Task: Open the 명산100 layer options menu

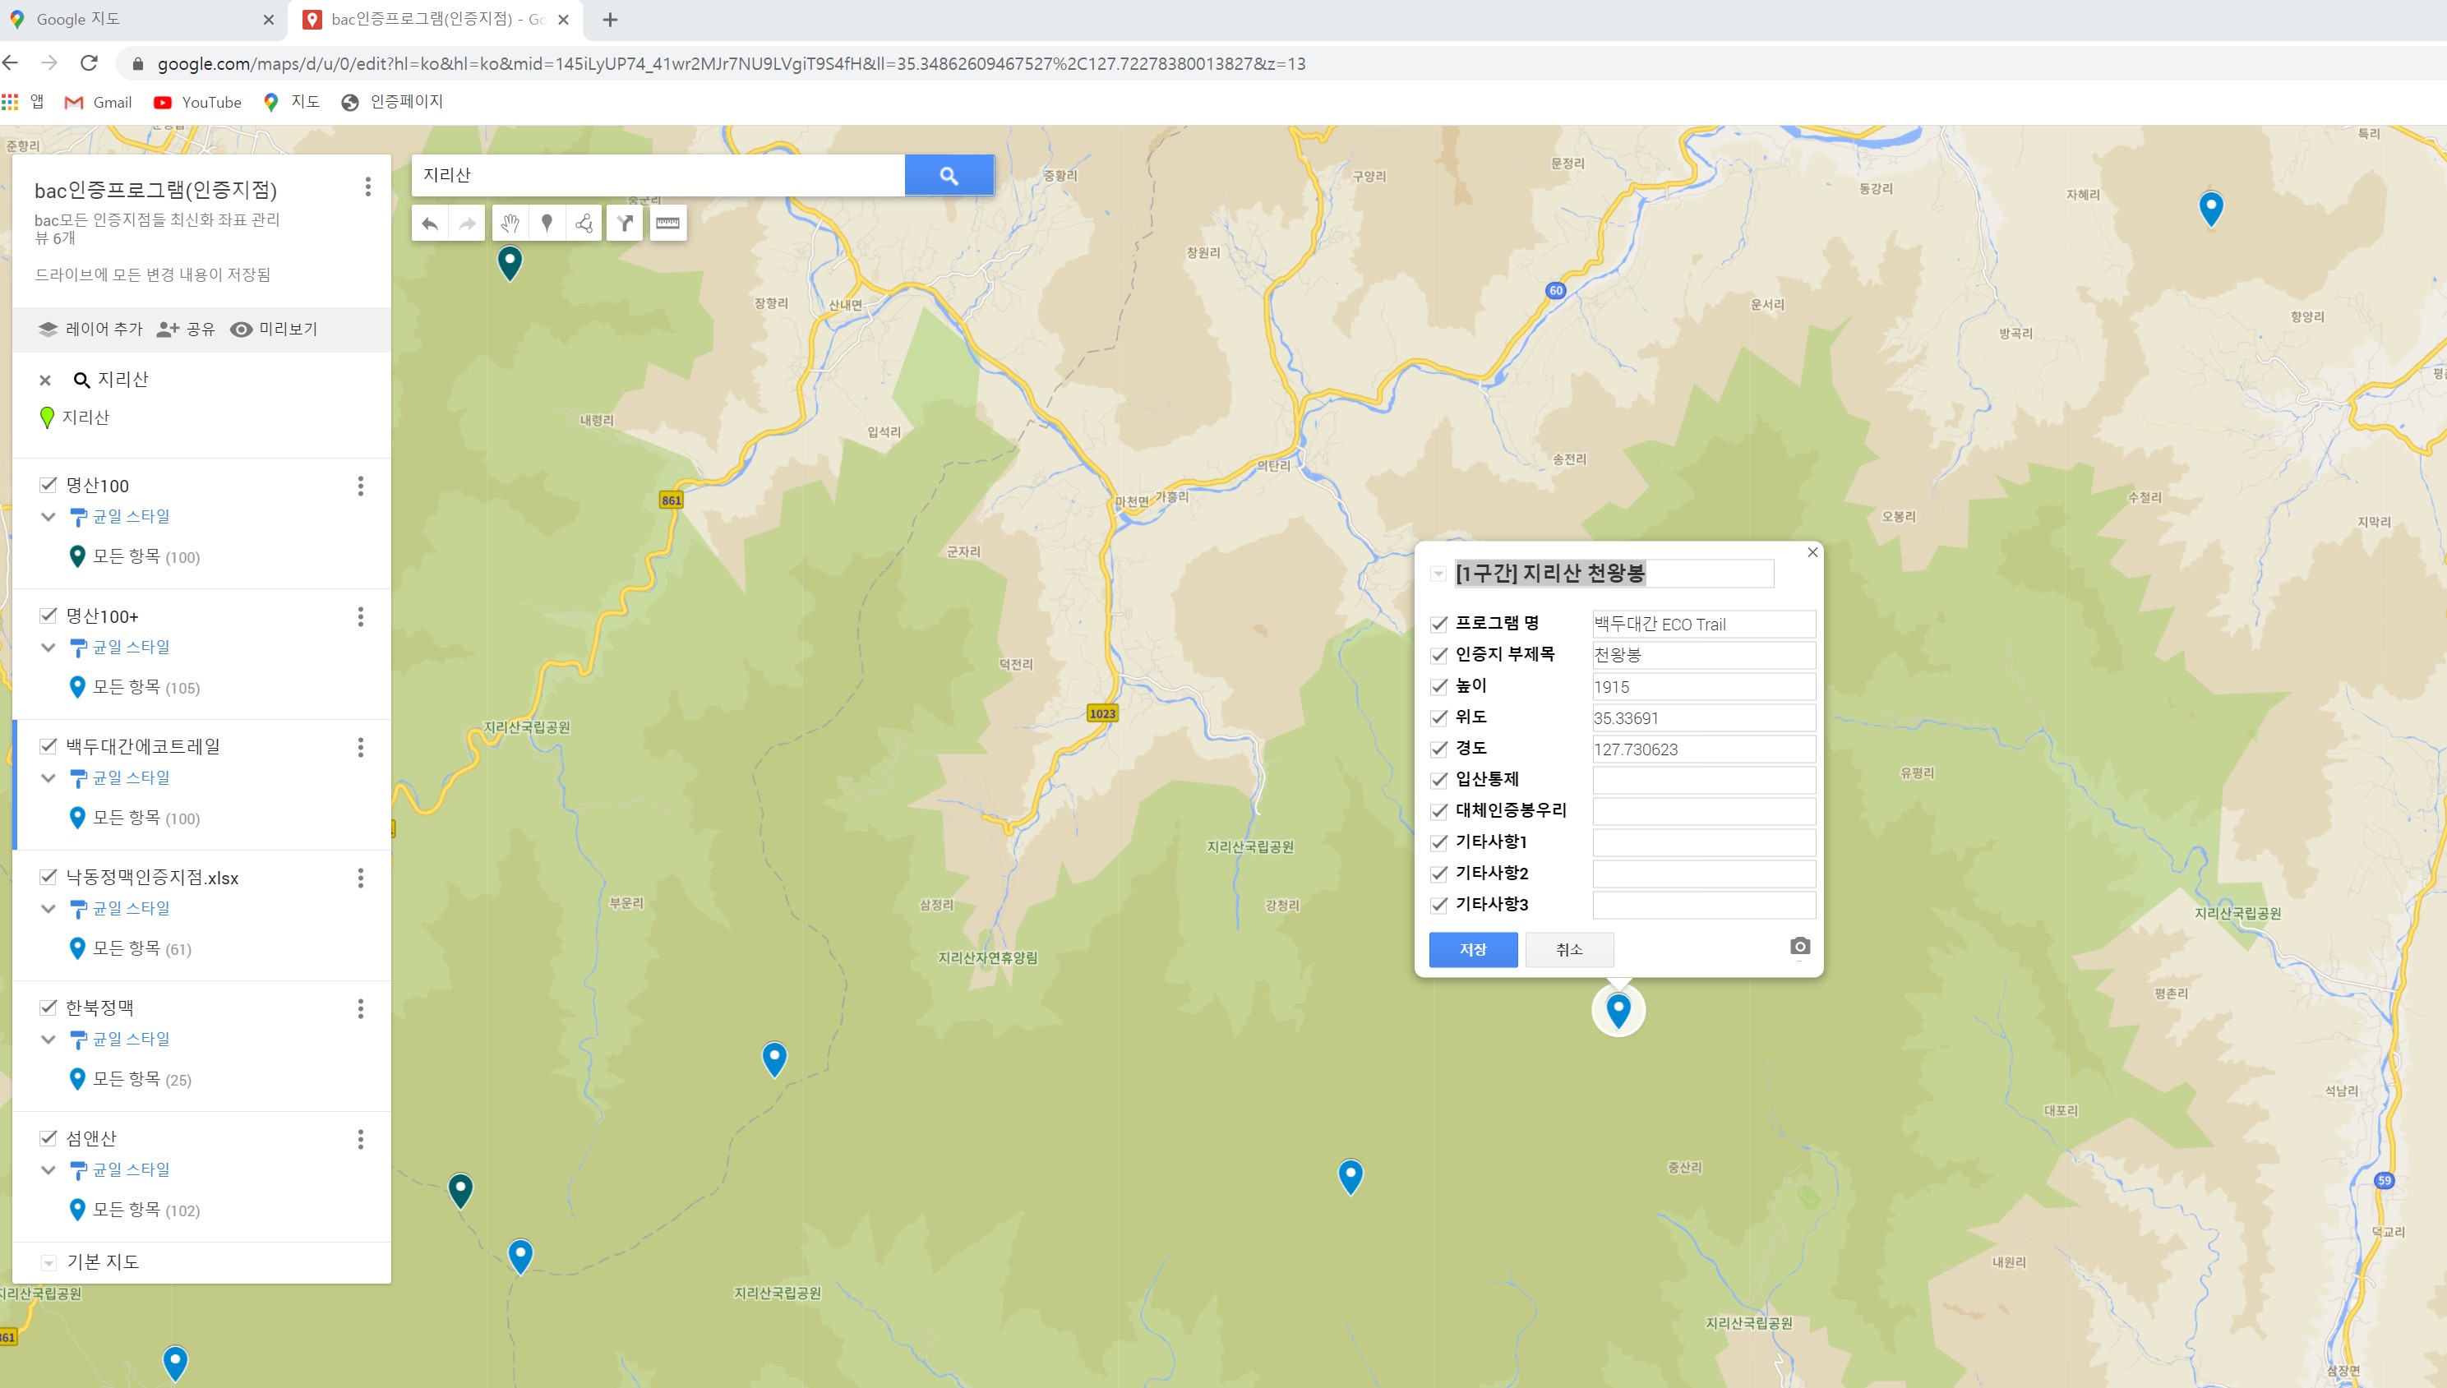Action: (x=360, y=486)
